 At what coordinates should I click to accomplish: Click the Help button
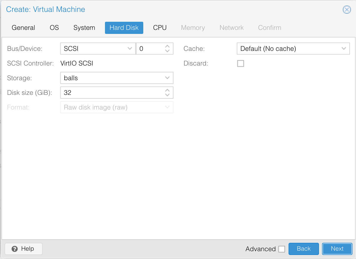pos(23,249)
